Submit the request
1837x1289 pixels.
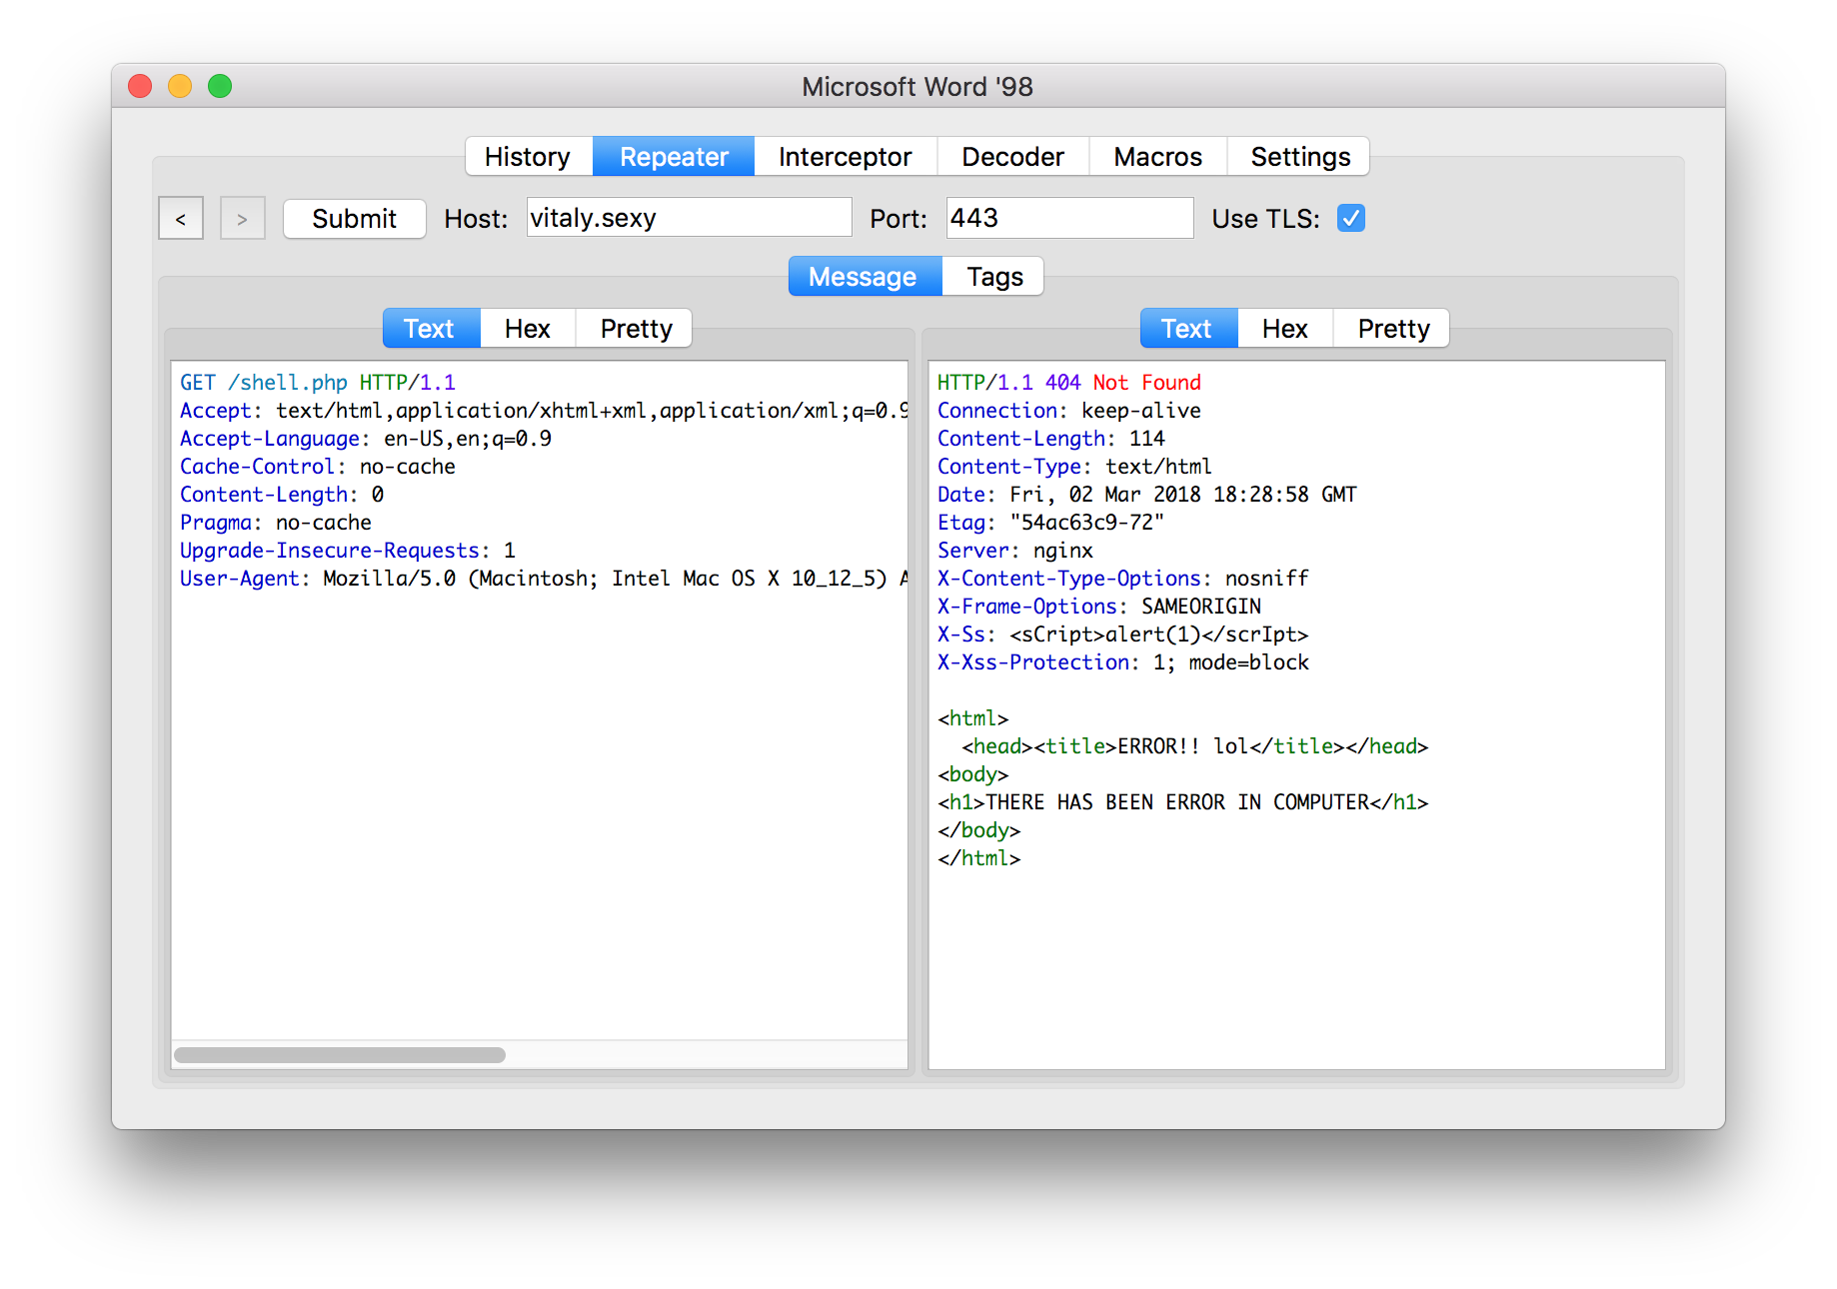[x=354, y=219]
